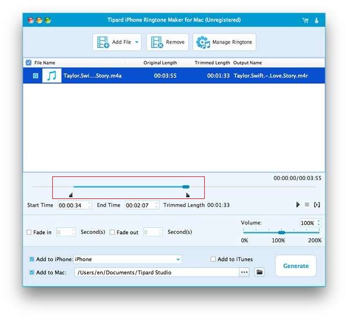Click the trim start marker

pyautogui.click(x=71, y=195)
